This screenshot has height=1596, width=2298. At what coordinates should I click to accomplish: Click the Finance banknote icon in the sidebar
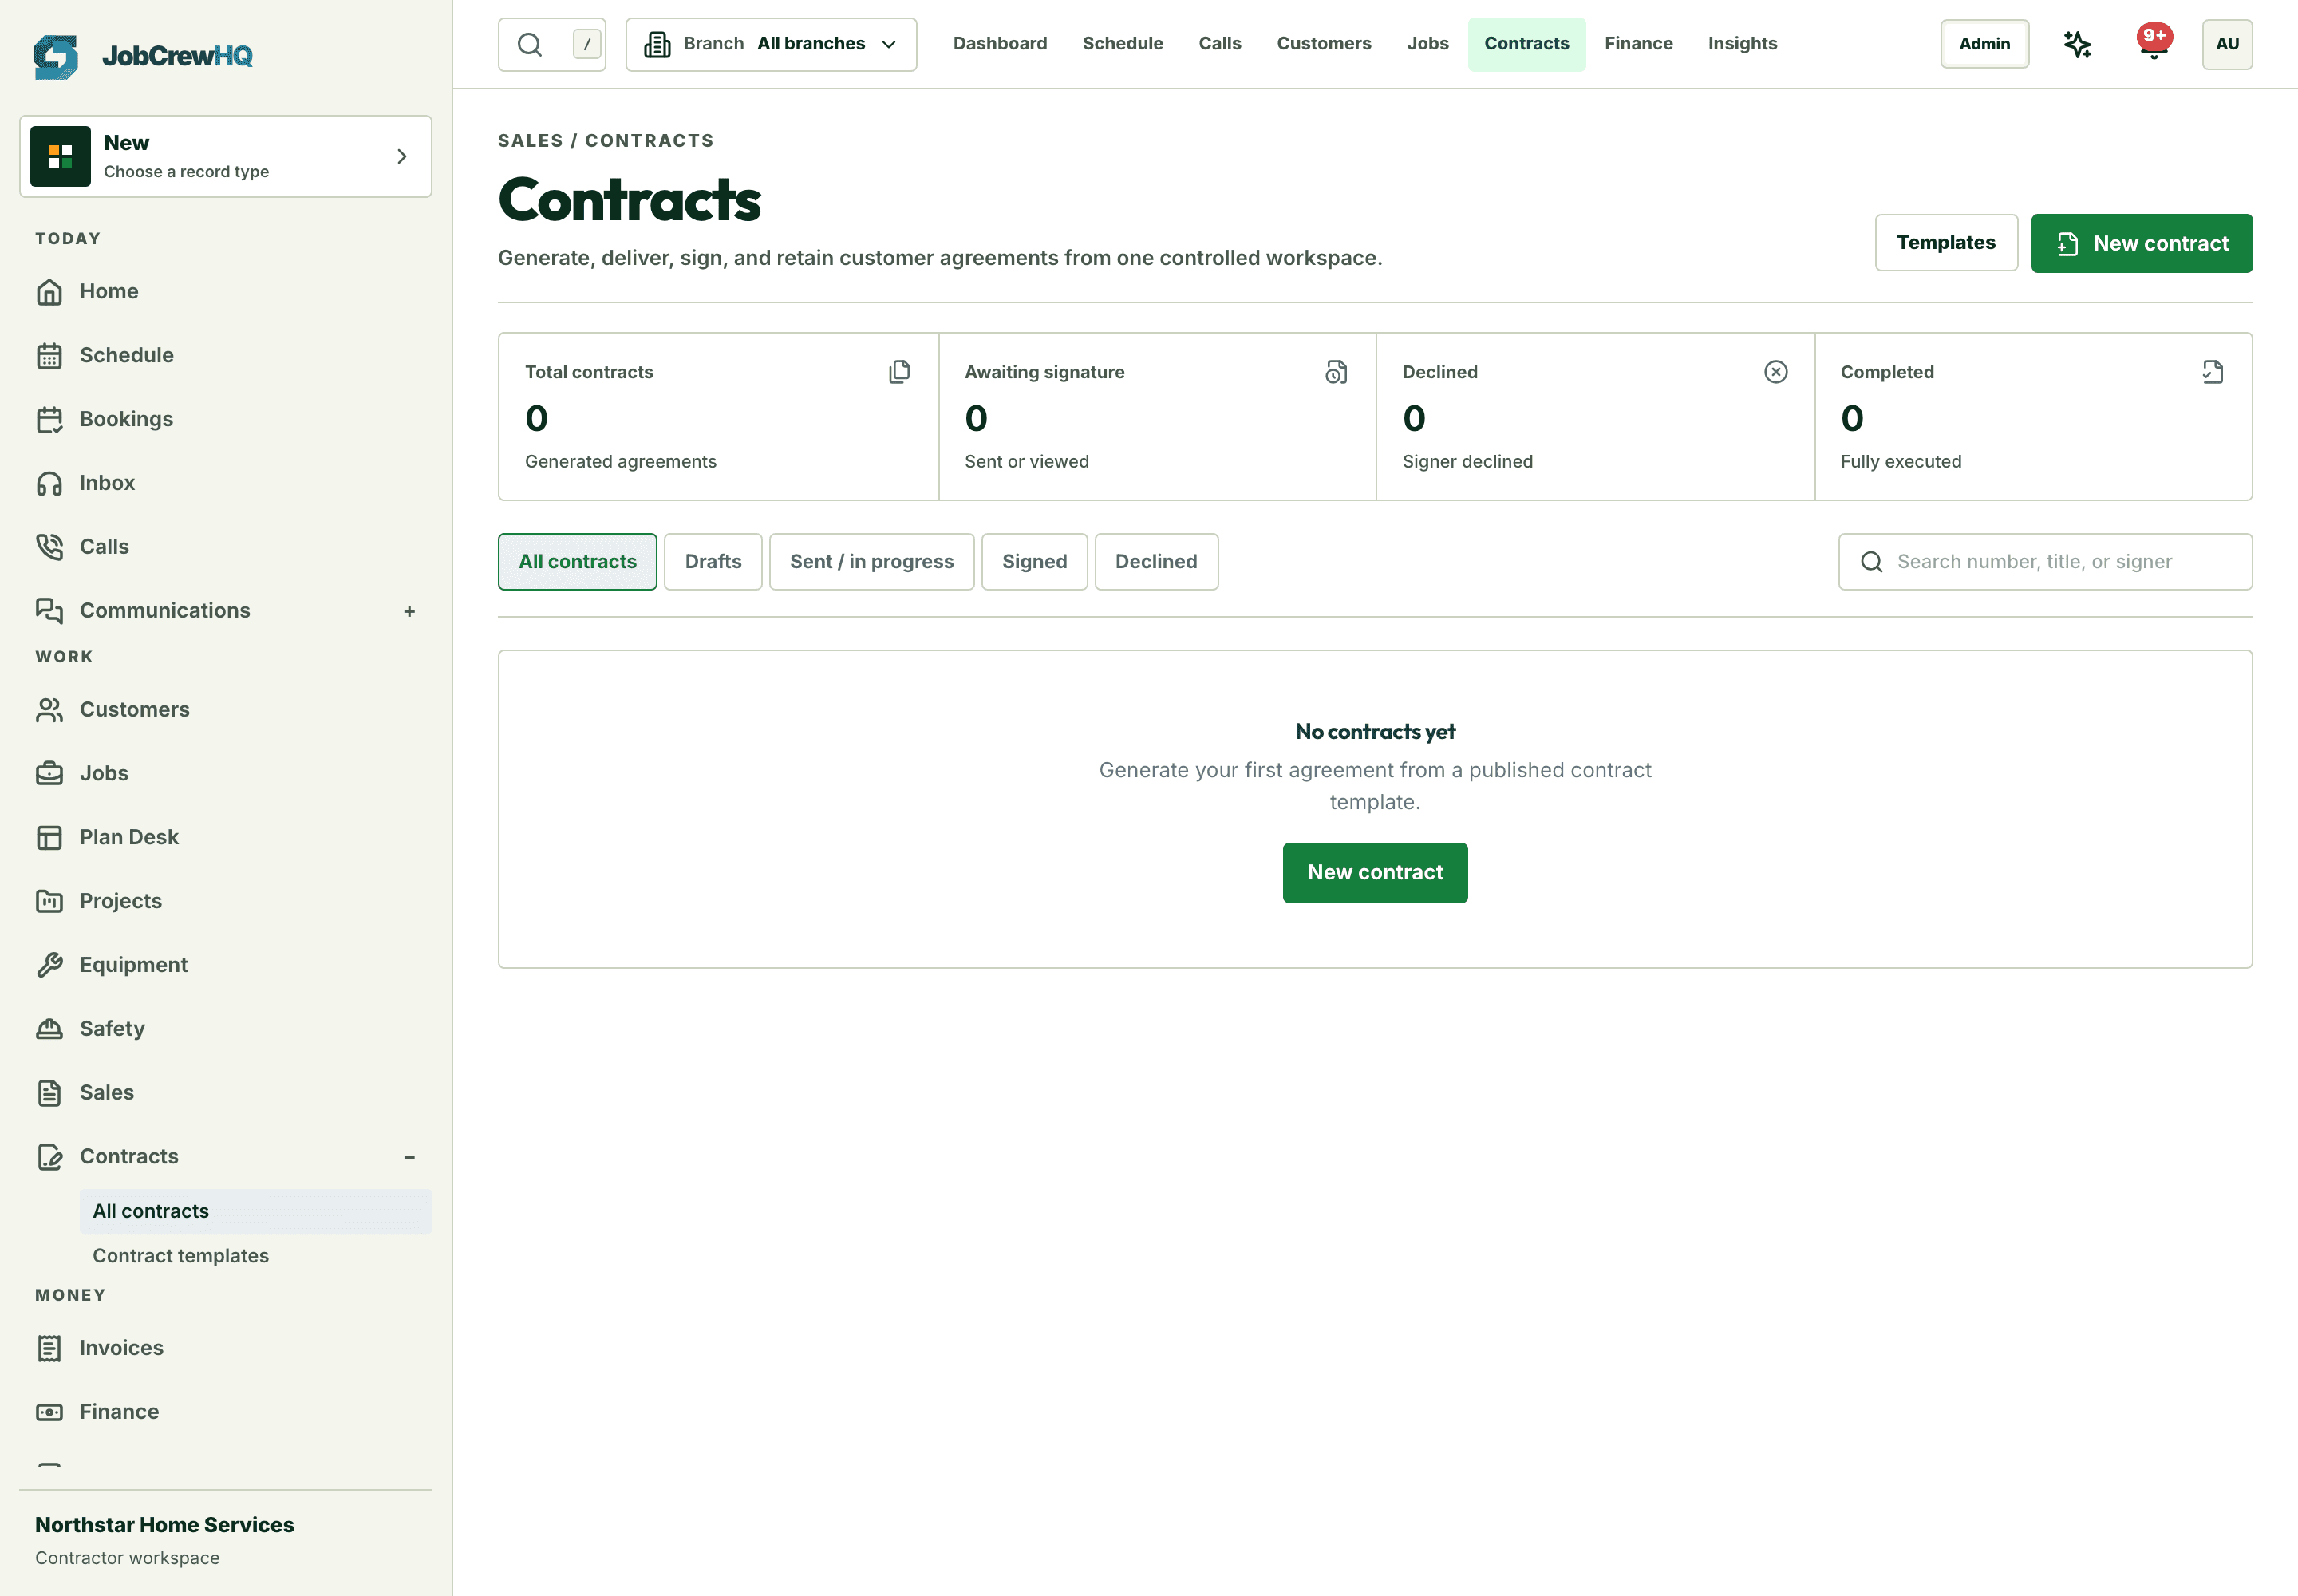click(49, 1412)
